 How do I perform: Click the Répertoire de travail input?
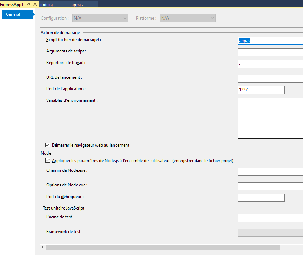click(x=270, y=64)
